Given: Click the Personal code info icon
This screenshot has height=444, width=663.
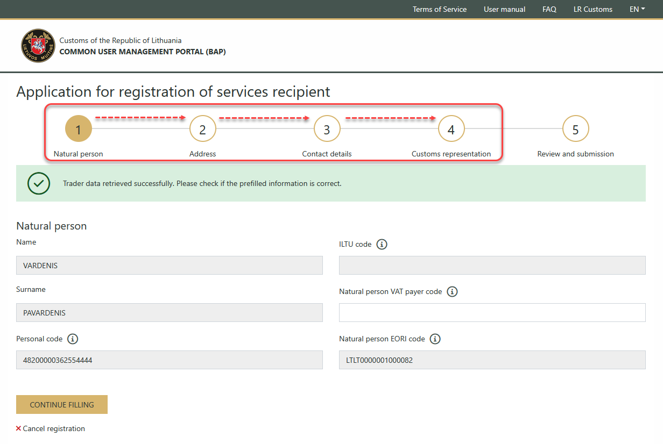Looking at the screenshot, I should (73, 339).
